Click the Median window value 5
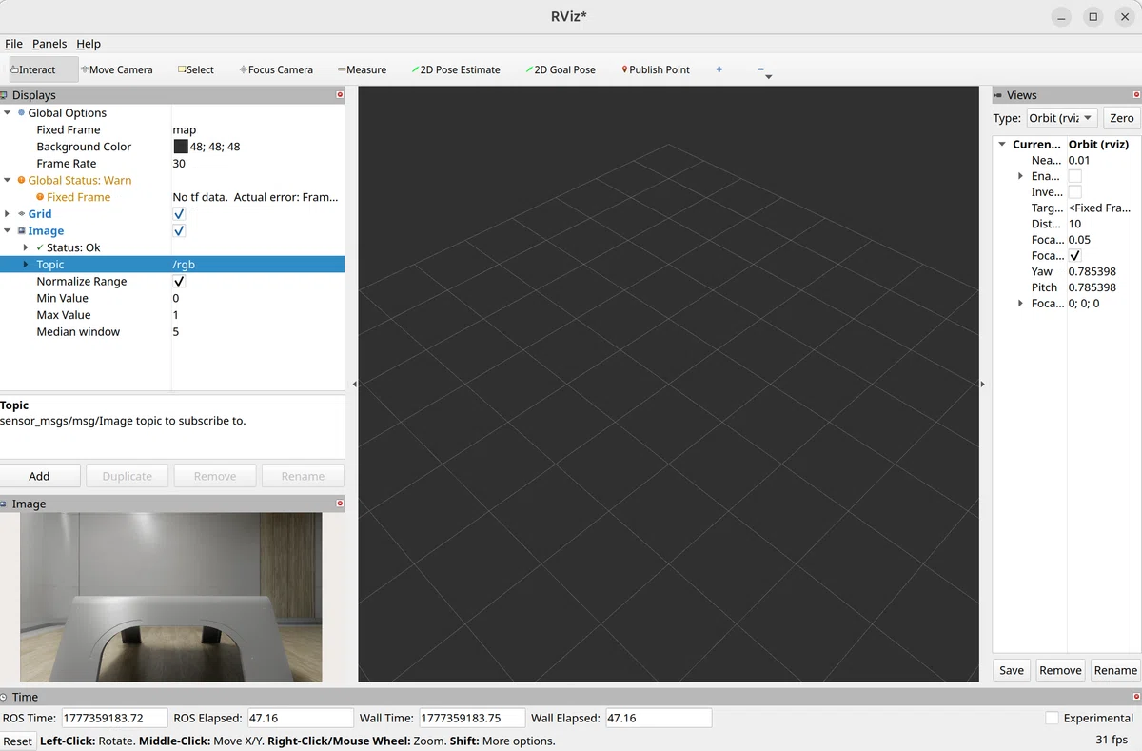Image resolution: width=1142 pixels, height=751 pixels. pos(176,332)
